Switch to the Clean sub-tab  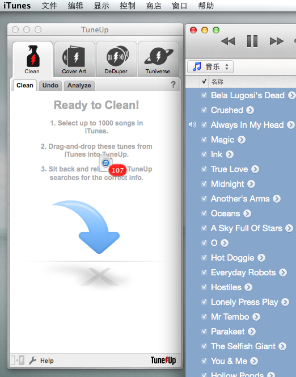pos(25,85)
